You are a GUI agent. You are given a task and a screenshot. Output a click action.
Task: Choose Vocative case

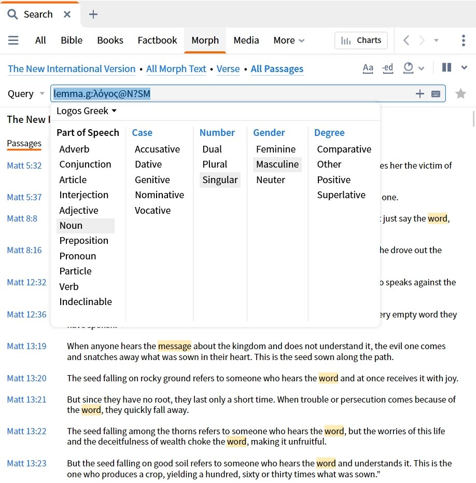(153, 211)
